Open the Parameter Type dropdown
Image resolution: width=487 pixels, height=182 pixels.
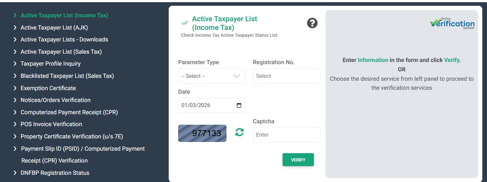pos(212,76)
